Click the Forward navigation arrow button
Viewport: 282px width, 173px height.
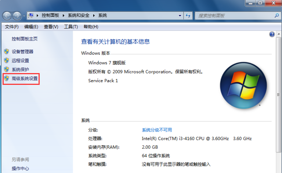pyautogui.click(x=17, y=16)
